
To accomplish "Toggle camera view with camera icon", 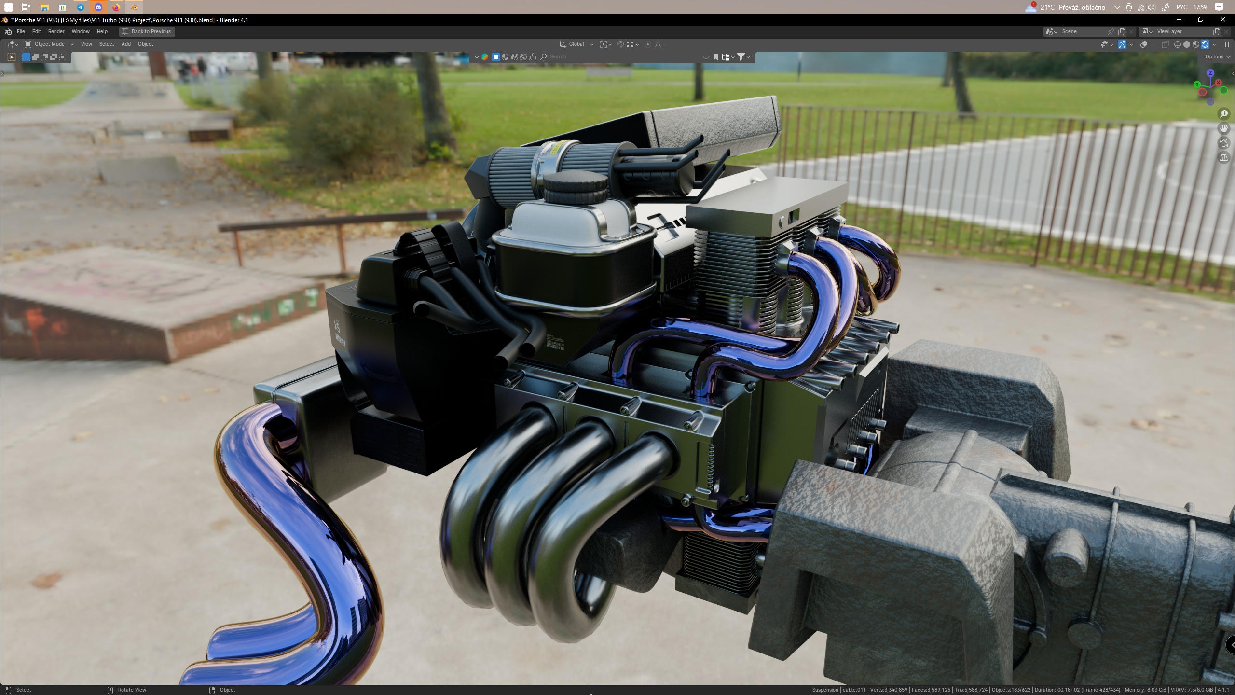I will [1224, 143].
